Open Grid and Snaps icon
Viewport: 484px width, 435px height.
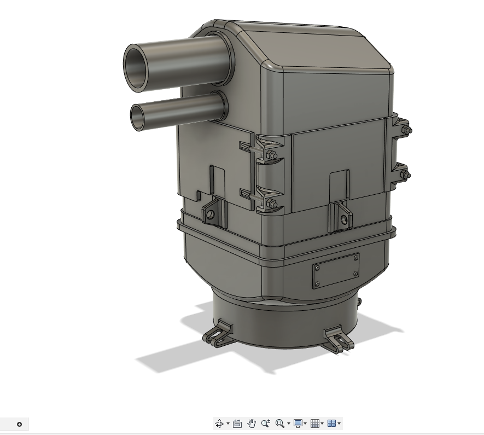pyautogui.click(x=315, y=424)
